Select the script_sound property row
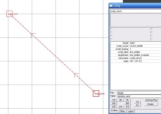This screenshot has width=161, height=114. point(136,46)
